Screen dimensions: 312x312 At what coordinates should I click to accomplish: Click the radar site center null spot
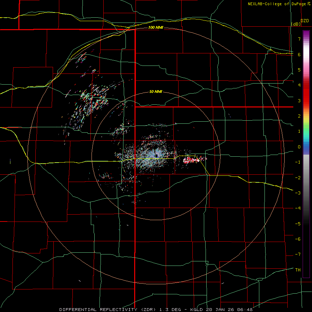pyautogui.click(x=156, y=156)
